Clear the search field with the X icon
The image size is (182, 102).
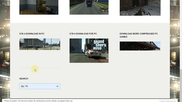pyautogui.click(x=57, y=86)
